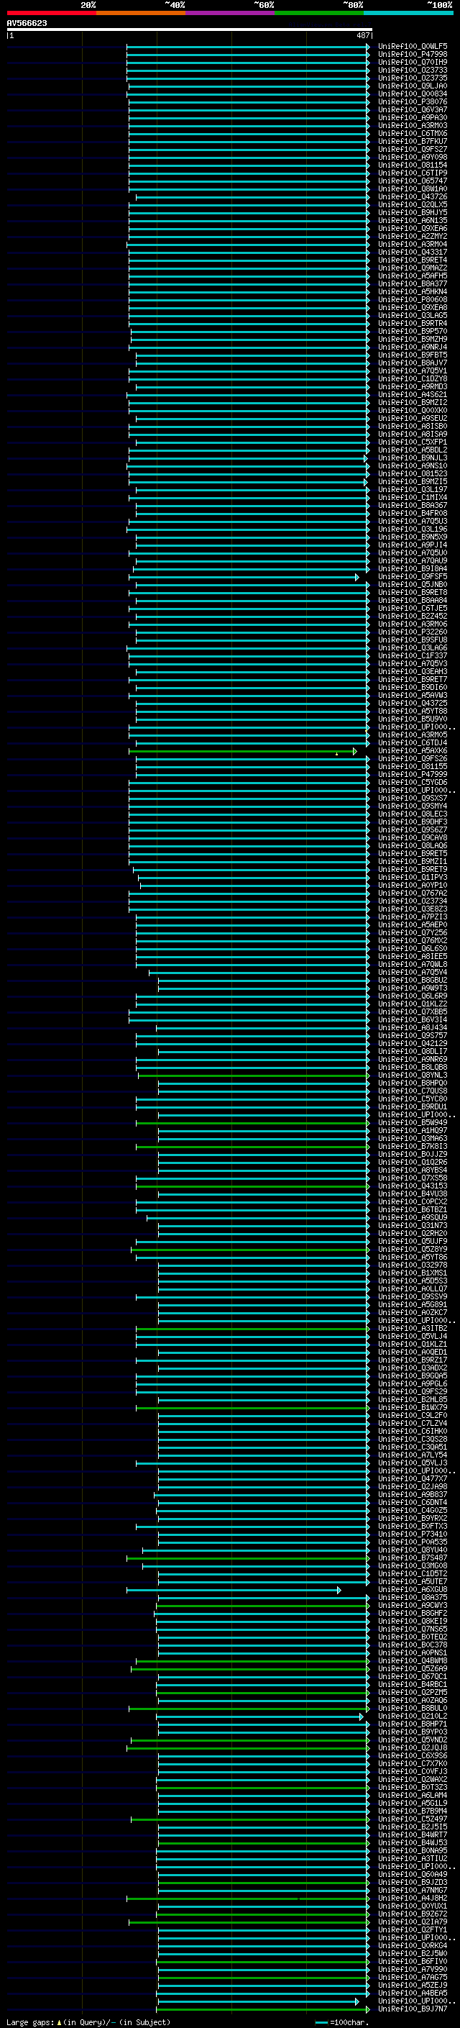
Task: Select the UniRef100_C5Z497 label
Action: (x=413, y=1819)
